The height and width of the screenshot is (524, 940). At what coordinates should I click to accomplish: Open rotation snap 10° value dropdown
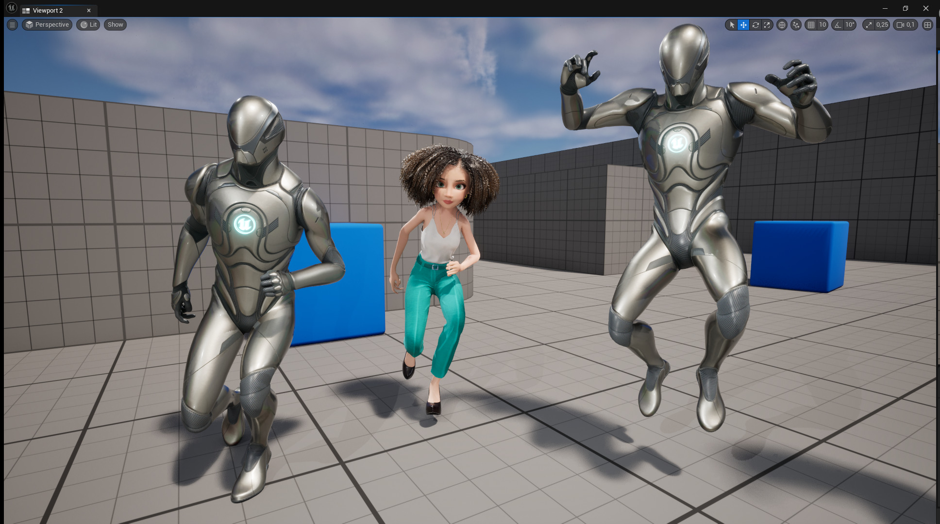850,25
